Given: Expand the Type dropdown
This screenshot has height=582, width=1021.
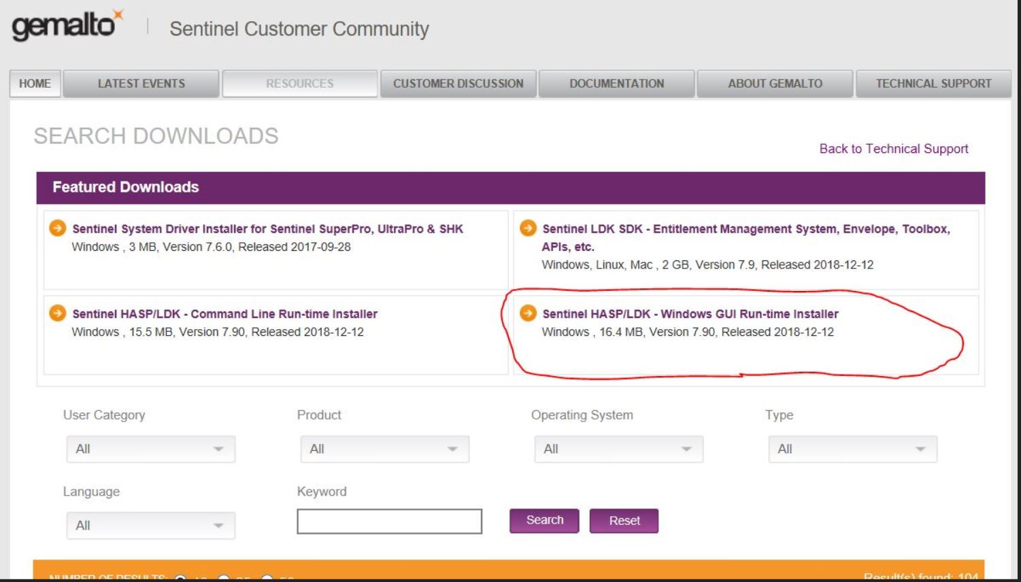Looking at the screenshot, I should (x=853, y=449).
